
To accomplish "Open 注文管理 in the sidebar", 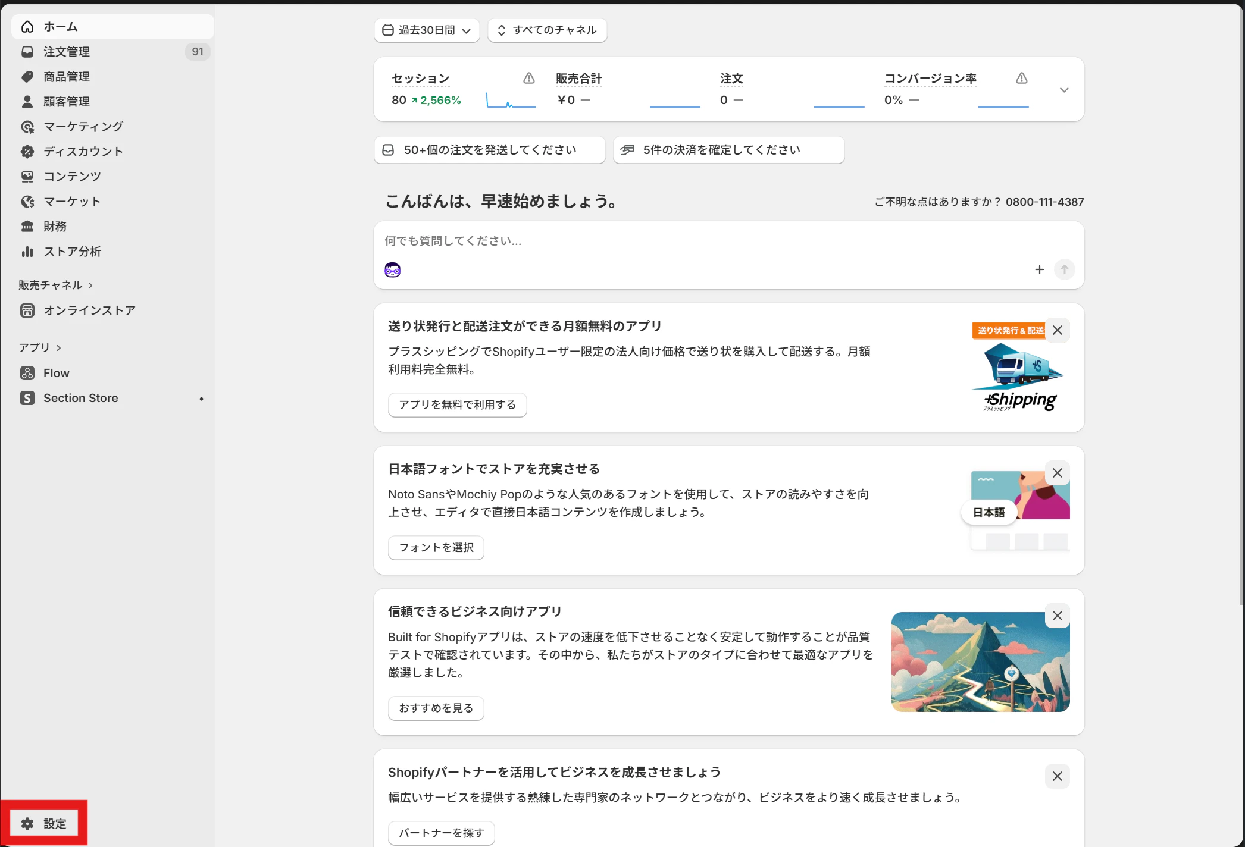I will click(112, 52).
